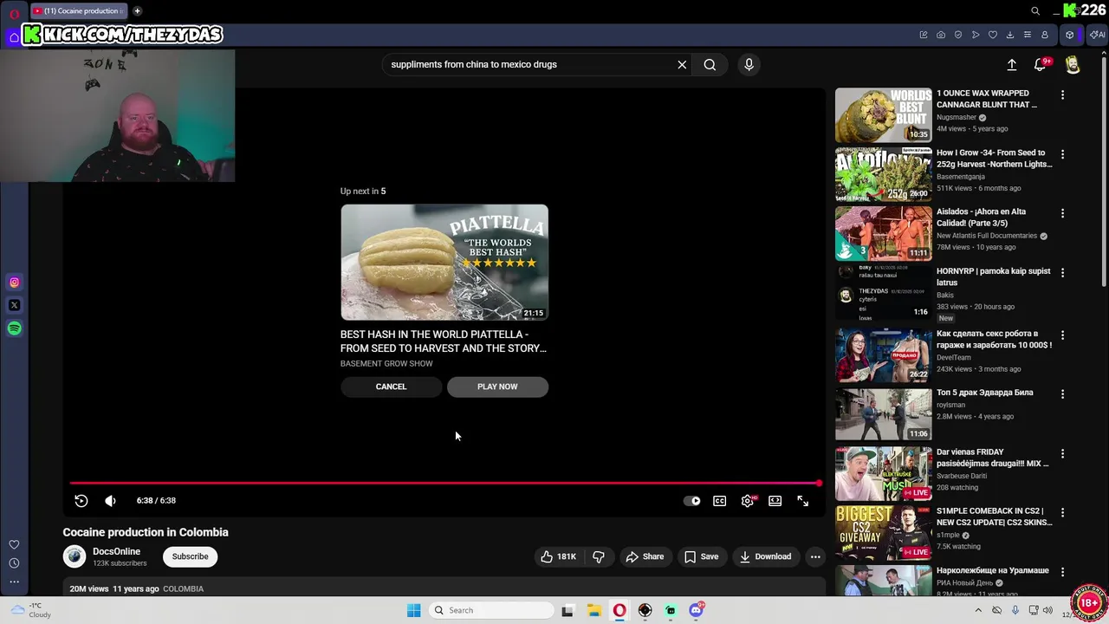Share the video

645,556
